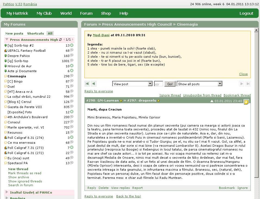Click the bookmark star icon on post #298
Image resolution: width=260 pixels, height=199 pixels.
point(246,102)
